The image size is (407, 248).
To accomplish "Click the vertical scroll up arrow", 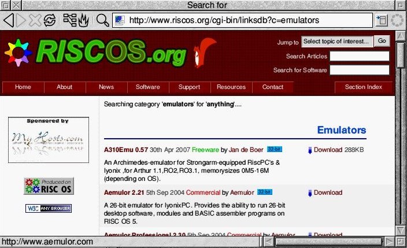I will point(401,36).
